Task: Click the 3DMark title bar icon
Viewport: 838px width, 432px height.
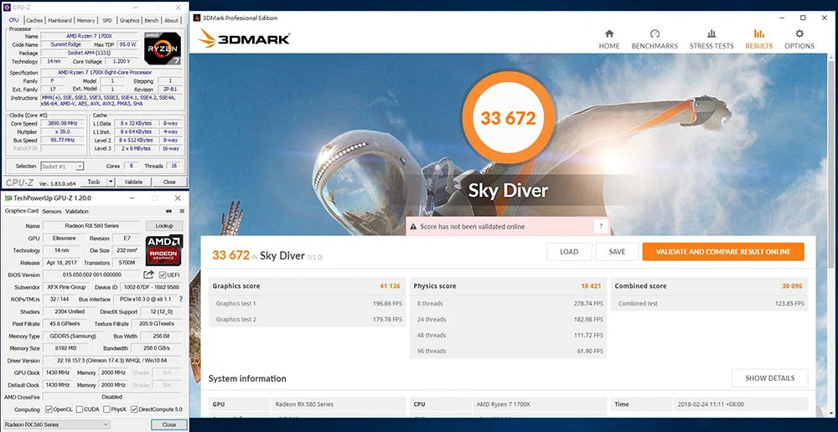Action: click(x=197, y=18)
